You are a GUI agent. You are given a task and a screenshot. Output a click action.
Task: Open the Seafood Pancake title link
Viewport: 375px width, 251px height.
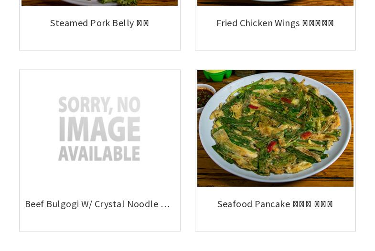pyautogui.click(x=275, y=204)
